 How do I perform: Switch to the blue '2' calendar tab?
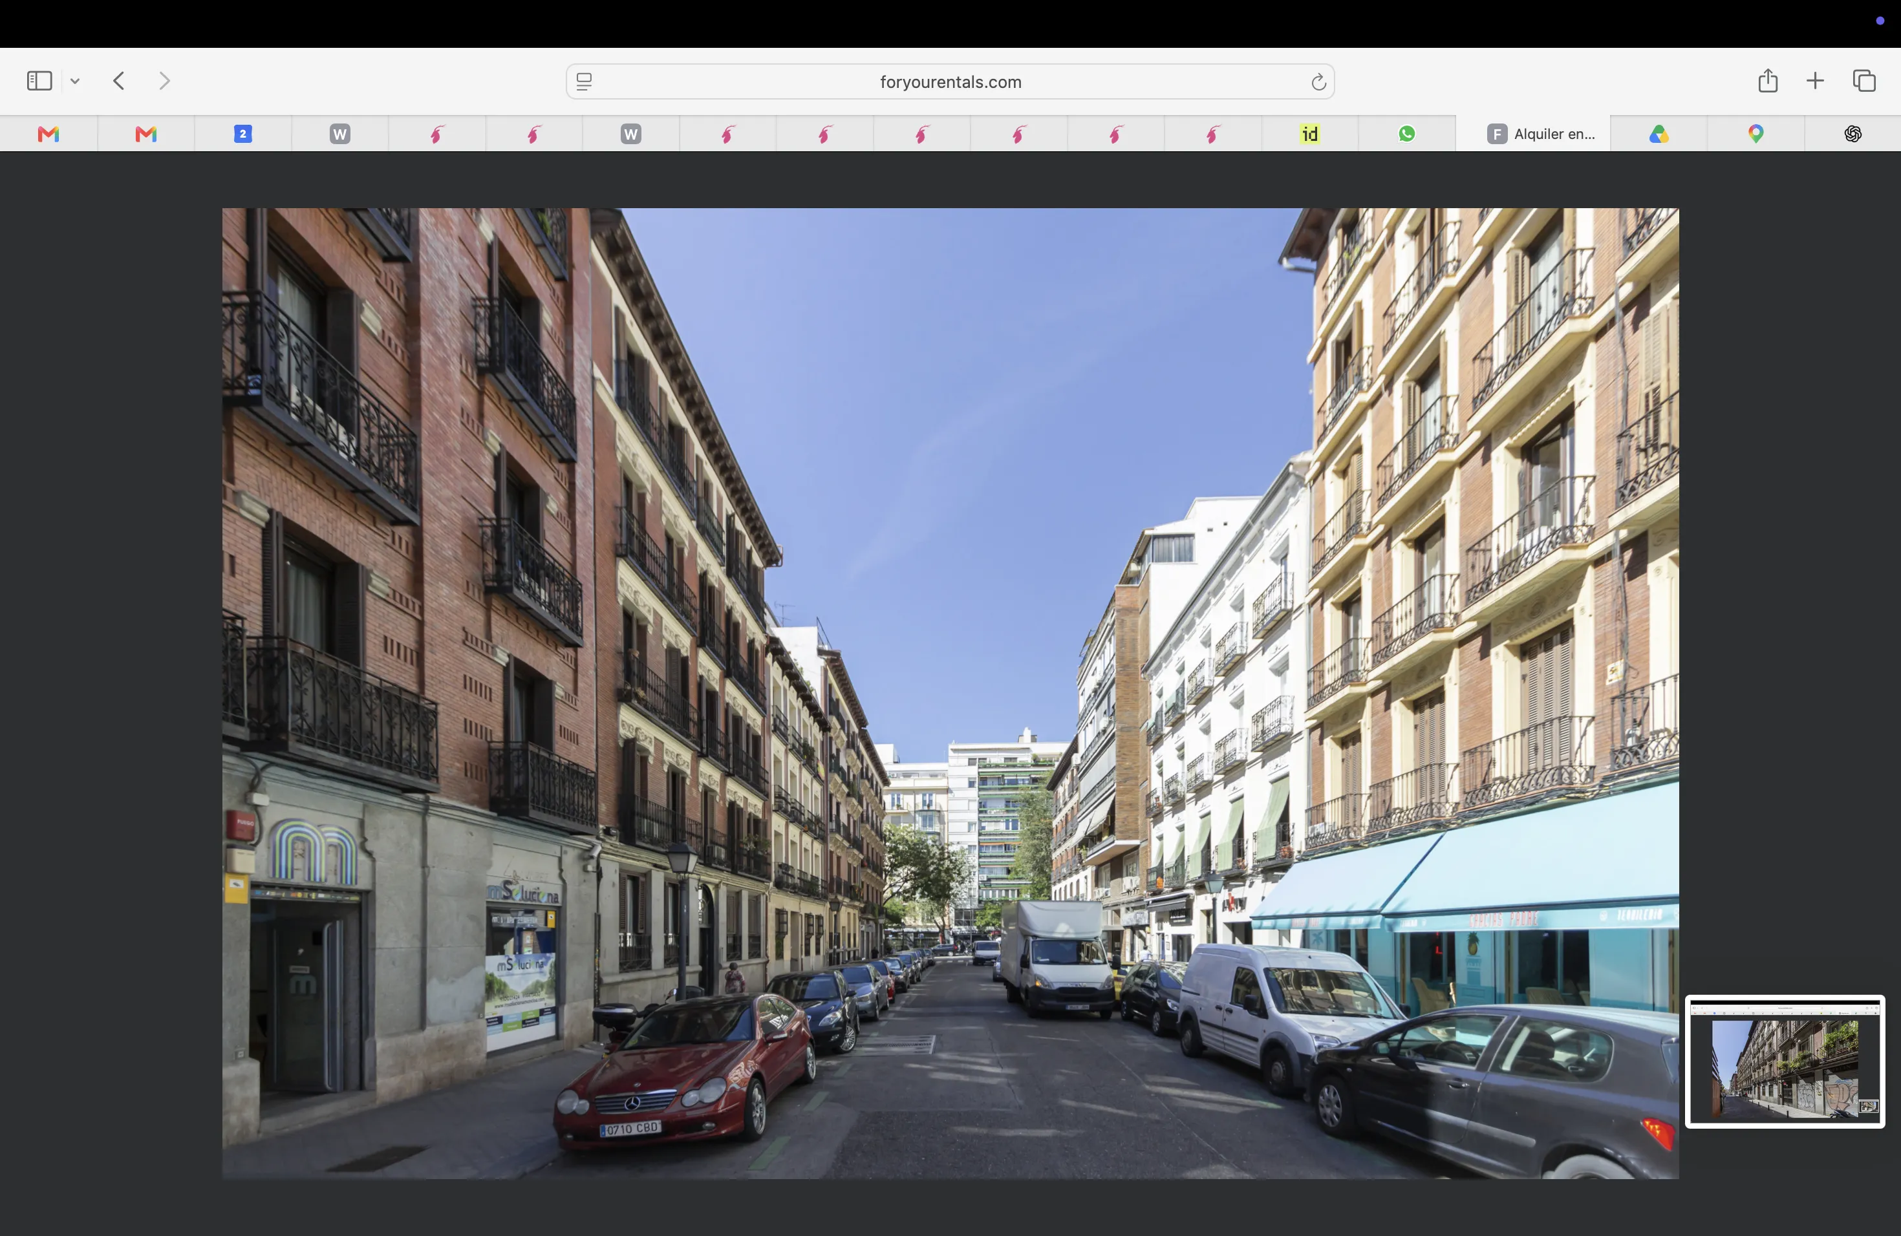(x=243, y=133)
